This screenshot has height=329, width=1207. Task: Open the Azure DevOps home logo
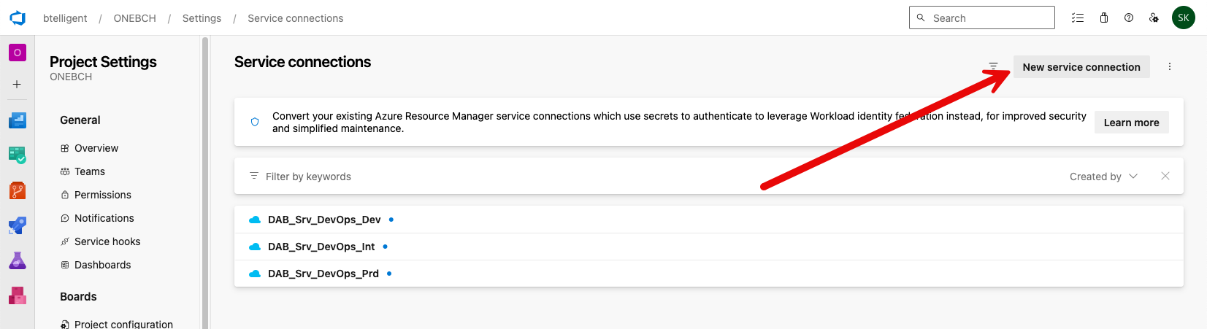tap(18, 18)
